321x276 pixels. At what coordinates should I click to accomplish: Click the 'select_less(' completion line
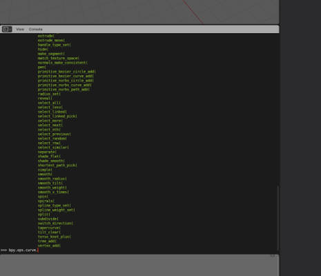[50, 107]
